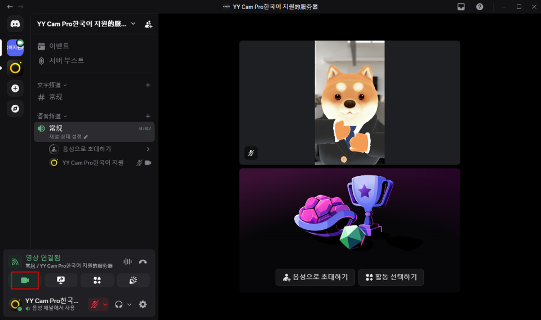The image size is (541, 320).
Task: Click the screen share button
Action: pos(61,280)
